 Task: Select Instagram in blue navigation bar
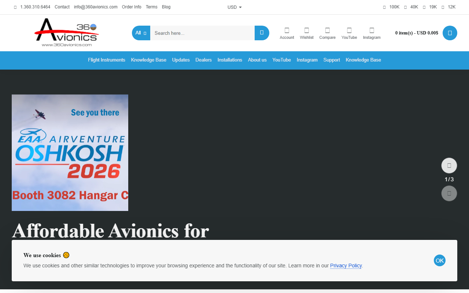tap(307, 60)
